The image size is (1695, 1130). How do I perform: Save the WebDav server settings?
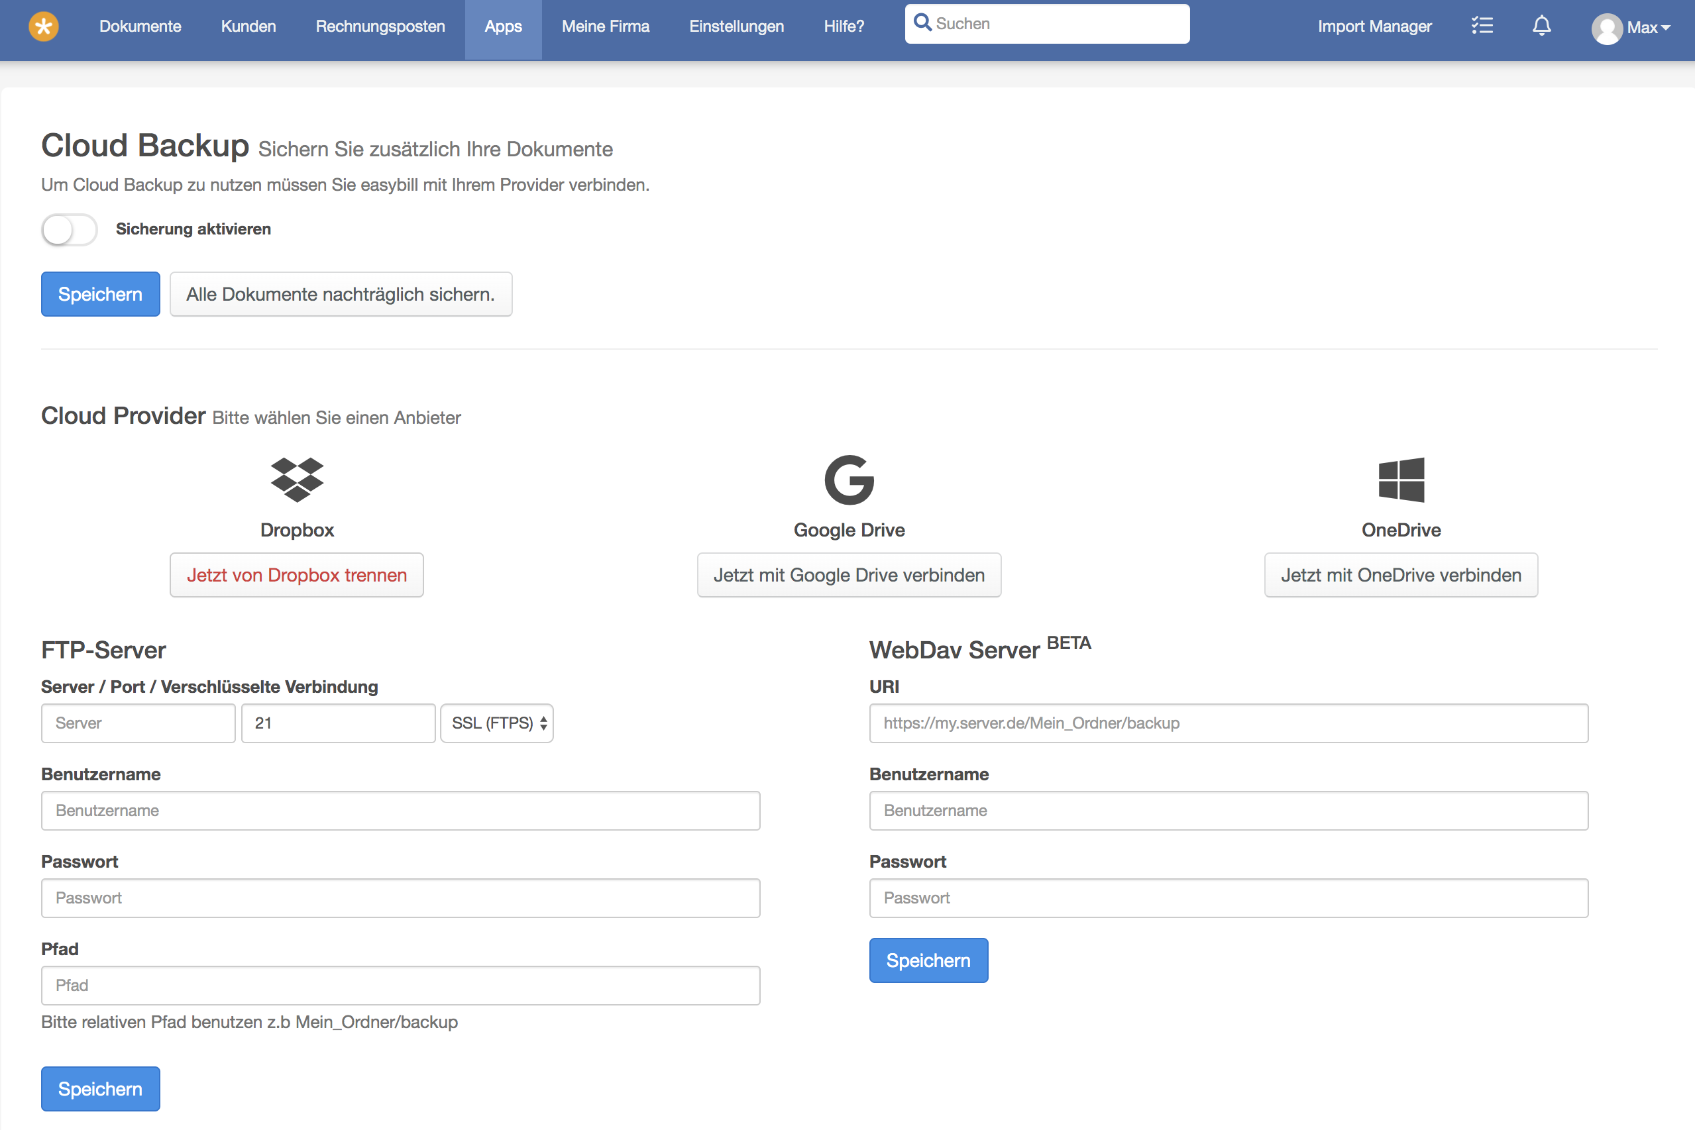tap(928, 960)
